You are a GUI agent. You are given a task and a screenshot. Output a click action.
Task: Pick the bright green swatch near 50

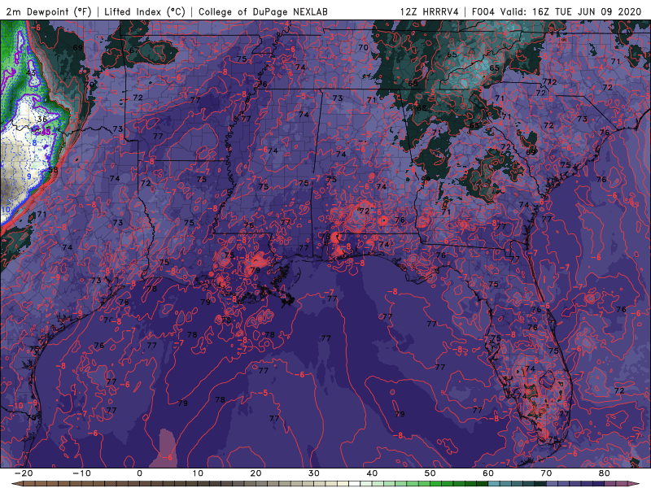[x=435, y=483]
